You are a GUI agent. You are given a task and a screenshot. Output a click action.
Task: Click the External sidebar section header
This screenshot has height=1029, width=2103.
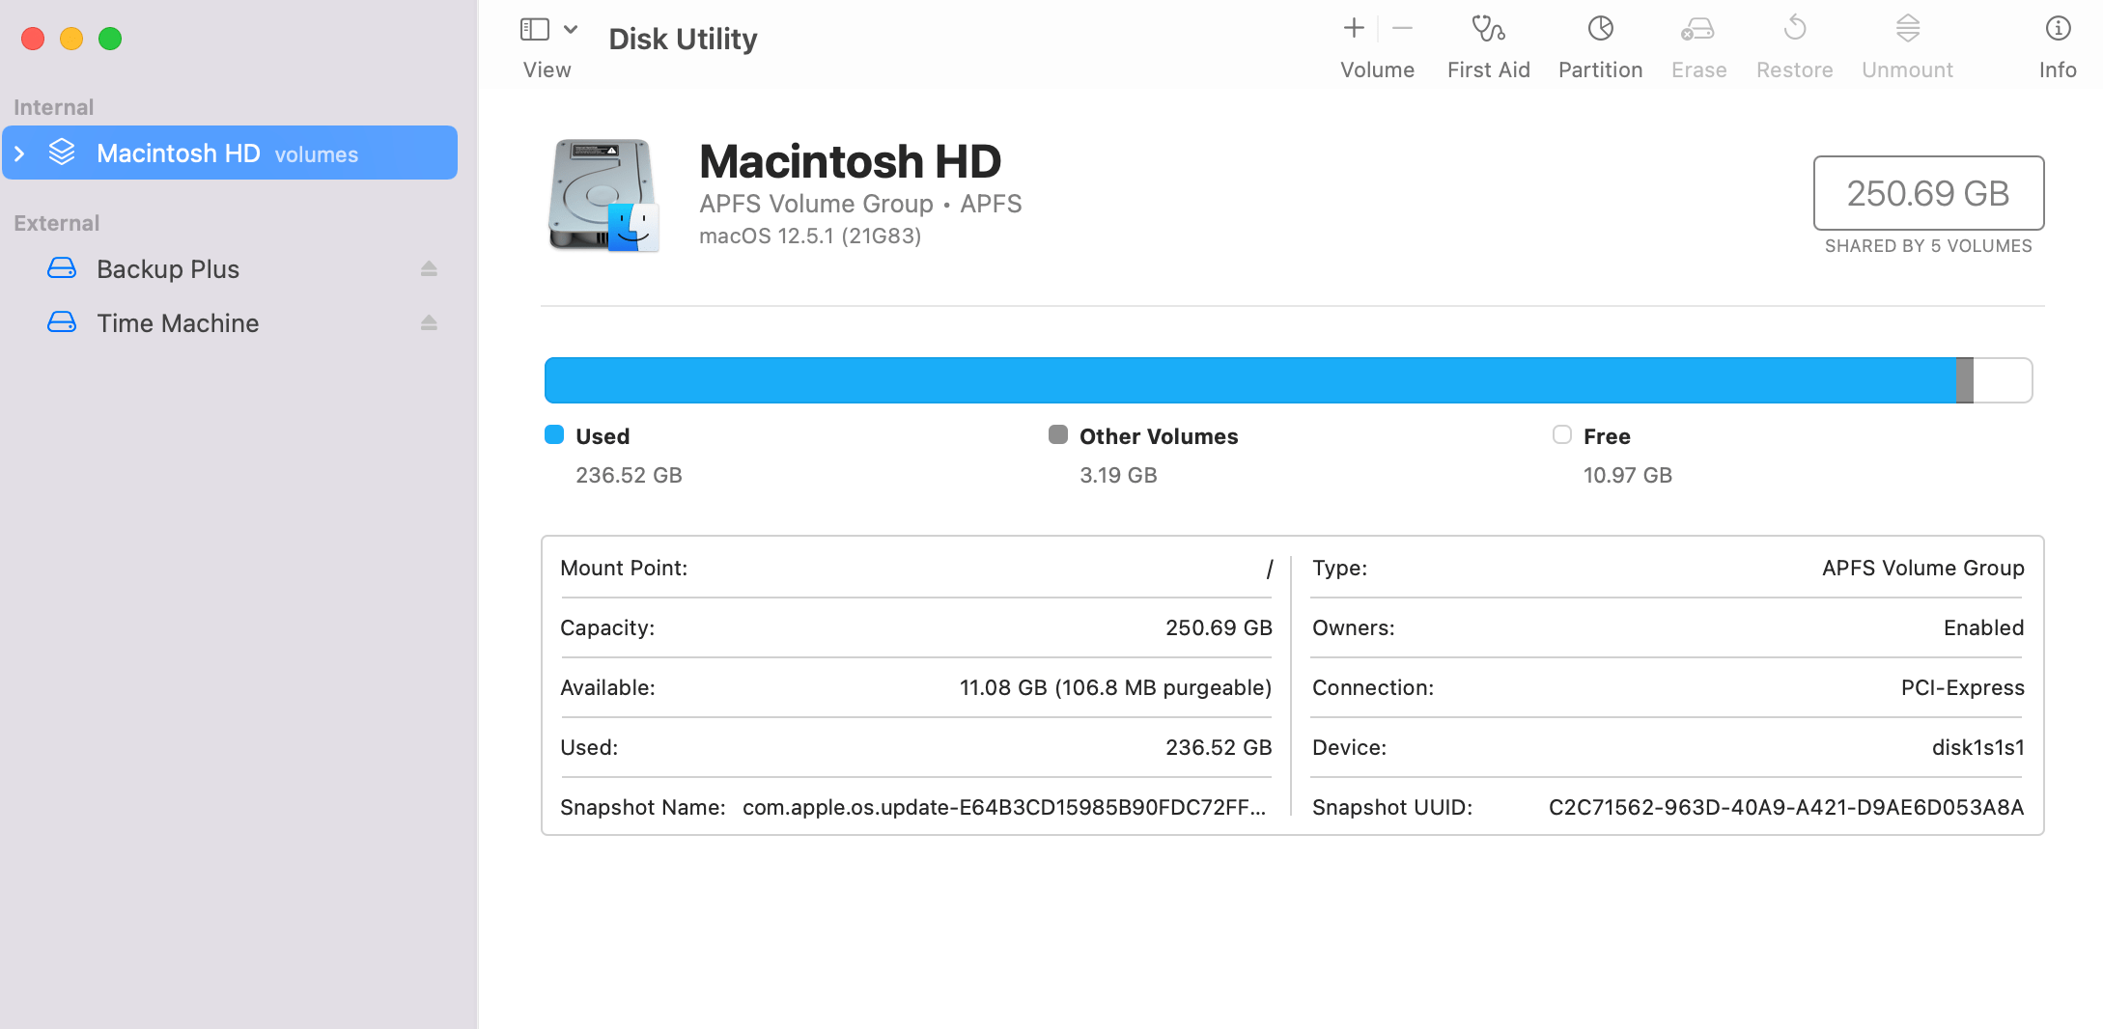[57, 223]
